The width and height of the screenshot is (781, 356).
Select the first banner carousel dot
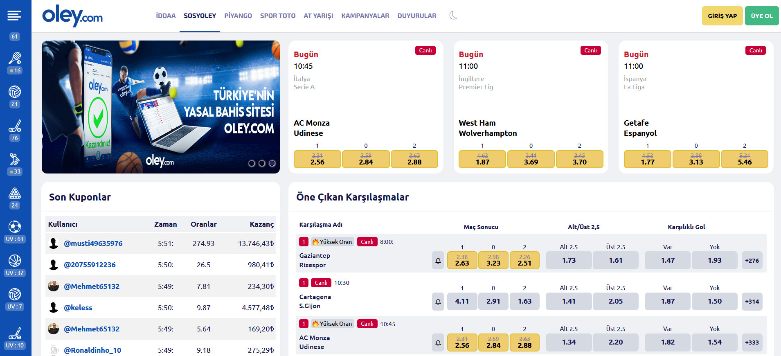click(x=252, y=163)
